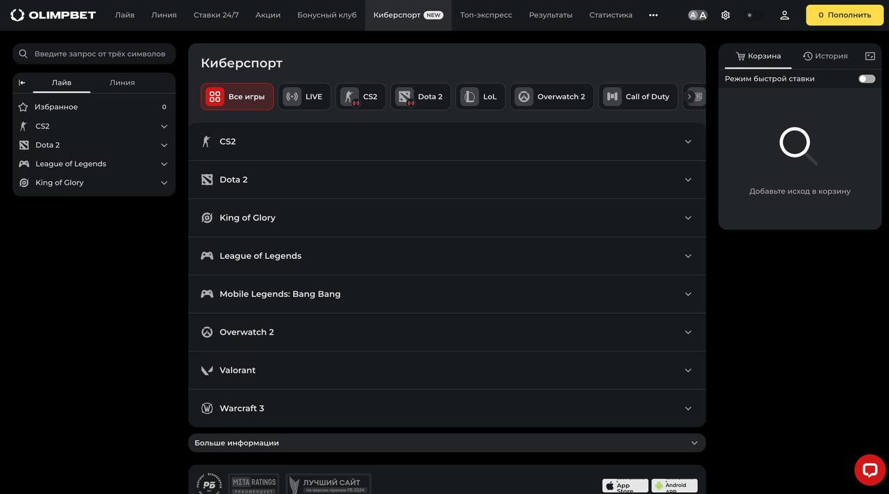Click Mobile Legends gamepad icon
The image size is (889, 494).
(207, 294)
